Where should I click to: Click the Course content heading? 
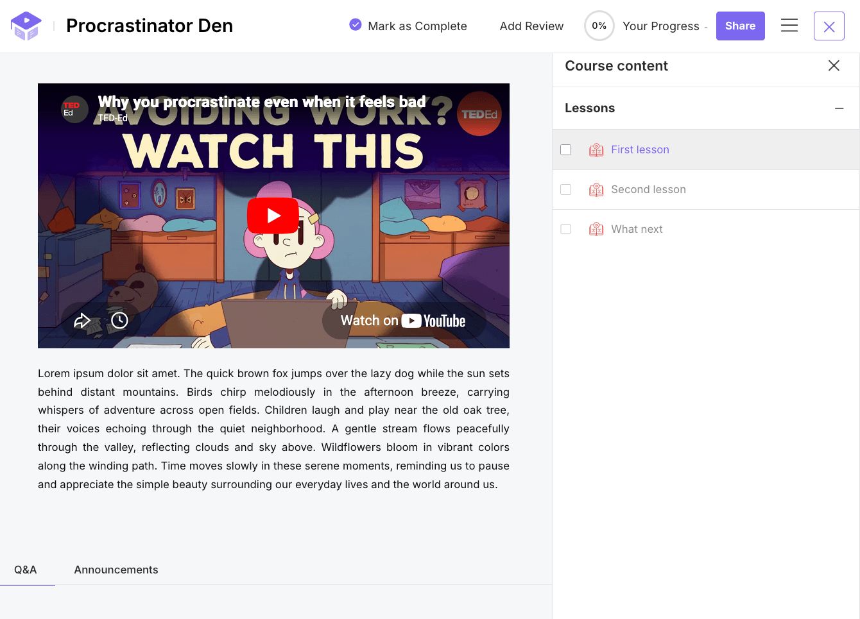616,65
